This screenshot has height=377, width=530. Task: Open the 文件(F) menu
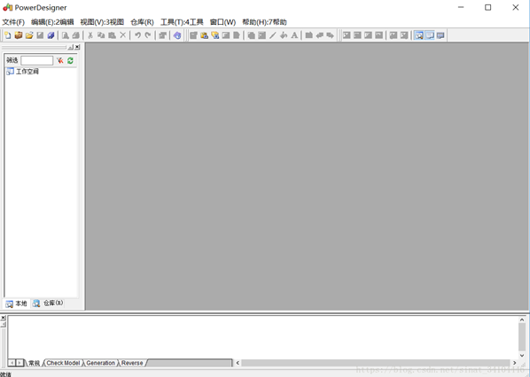13,22
